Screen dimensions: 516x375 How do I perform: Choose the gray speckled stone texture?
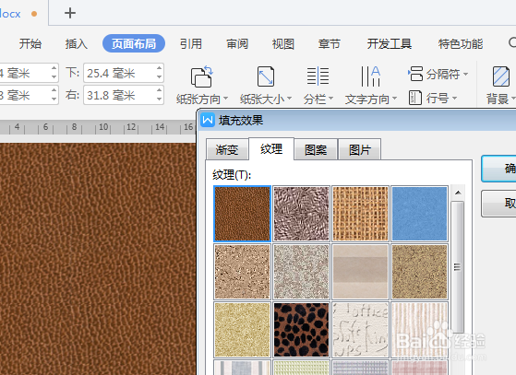point(301,272)
